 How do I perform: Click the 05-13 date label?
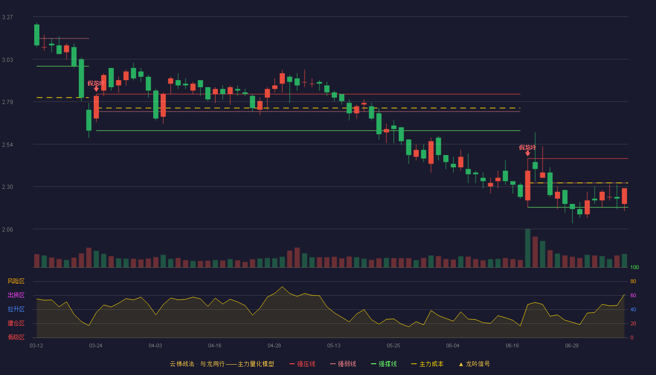point(334,345)
